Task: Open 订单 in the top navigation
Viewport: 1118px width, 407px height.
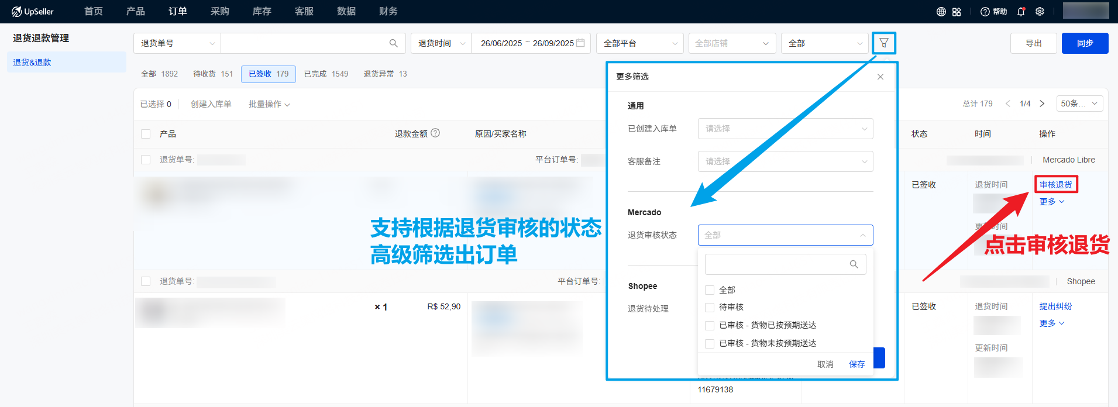Action: (x=178, y=12)
